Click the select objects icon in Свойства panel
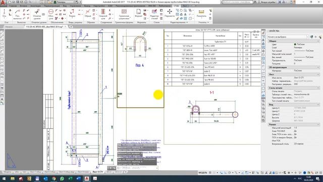 [316, 37]
